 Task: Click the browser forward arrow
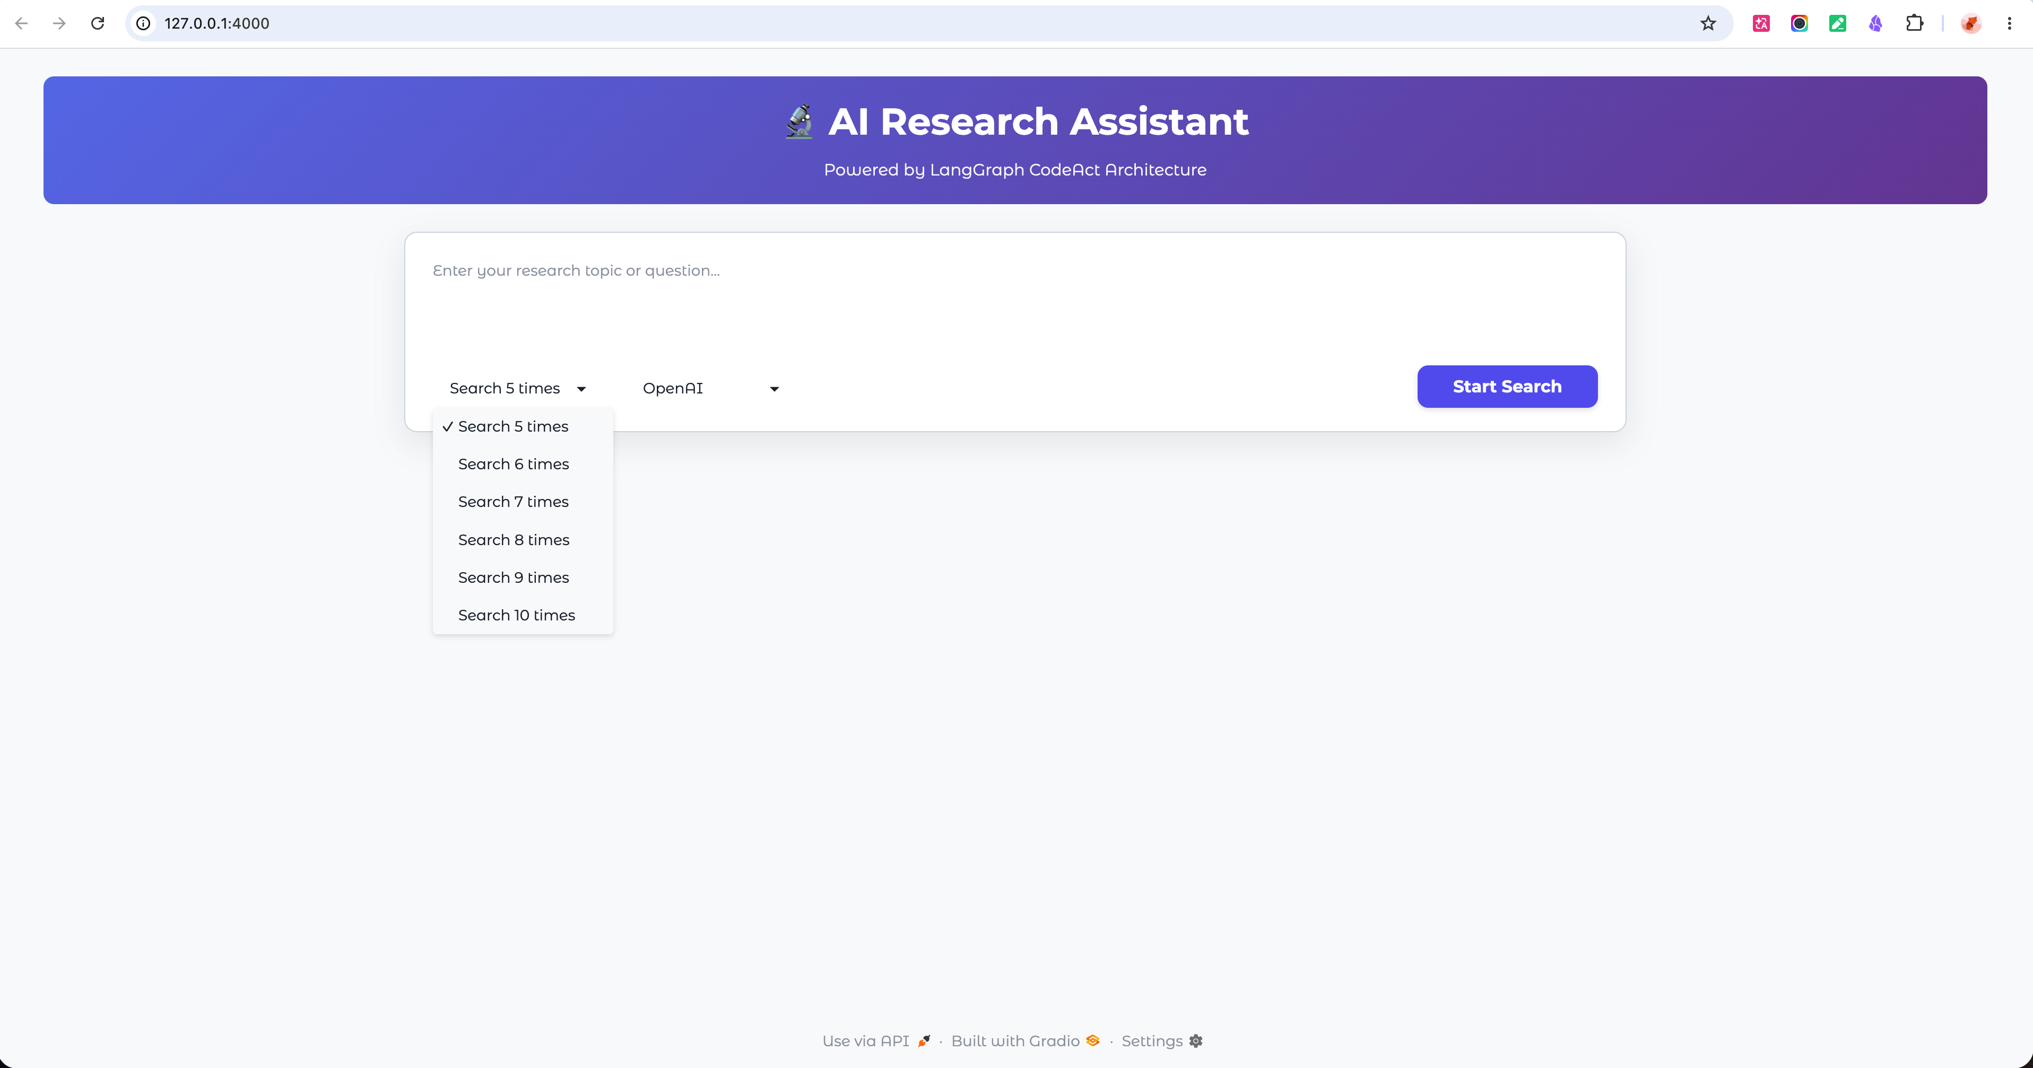click(59, 24)
